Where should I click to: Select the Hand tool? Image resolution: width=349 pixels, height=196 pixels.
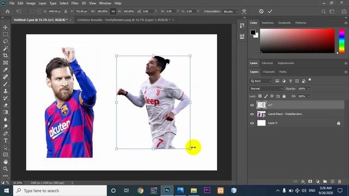pyautogui.click(x=5, y=162)
